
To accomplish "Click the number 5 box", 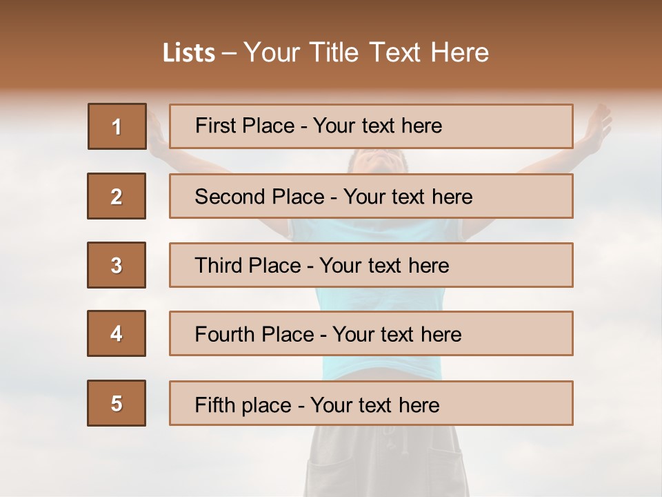I will [x=117, y=403].
